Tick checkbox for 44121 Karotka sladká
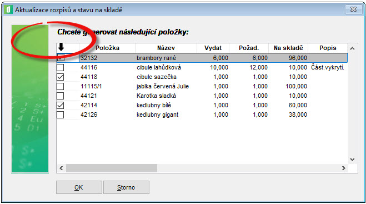 61,96
